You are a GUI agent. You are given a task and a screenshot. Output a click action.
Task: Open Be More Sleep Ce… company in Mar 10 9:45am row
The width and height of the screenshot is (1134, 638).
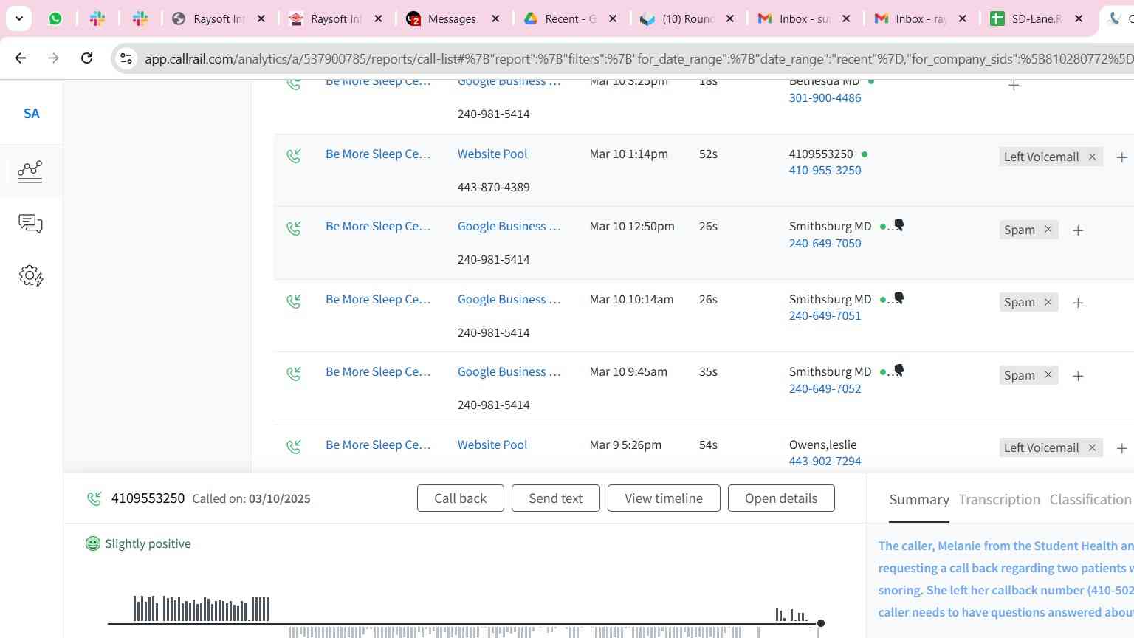point(378,371)
